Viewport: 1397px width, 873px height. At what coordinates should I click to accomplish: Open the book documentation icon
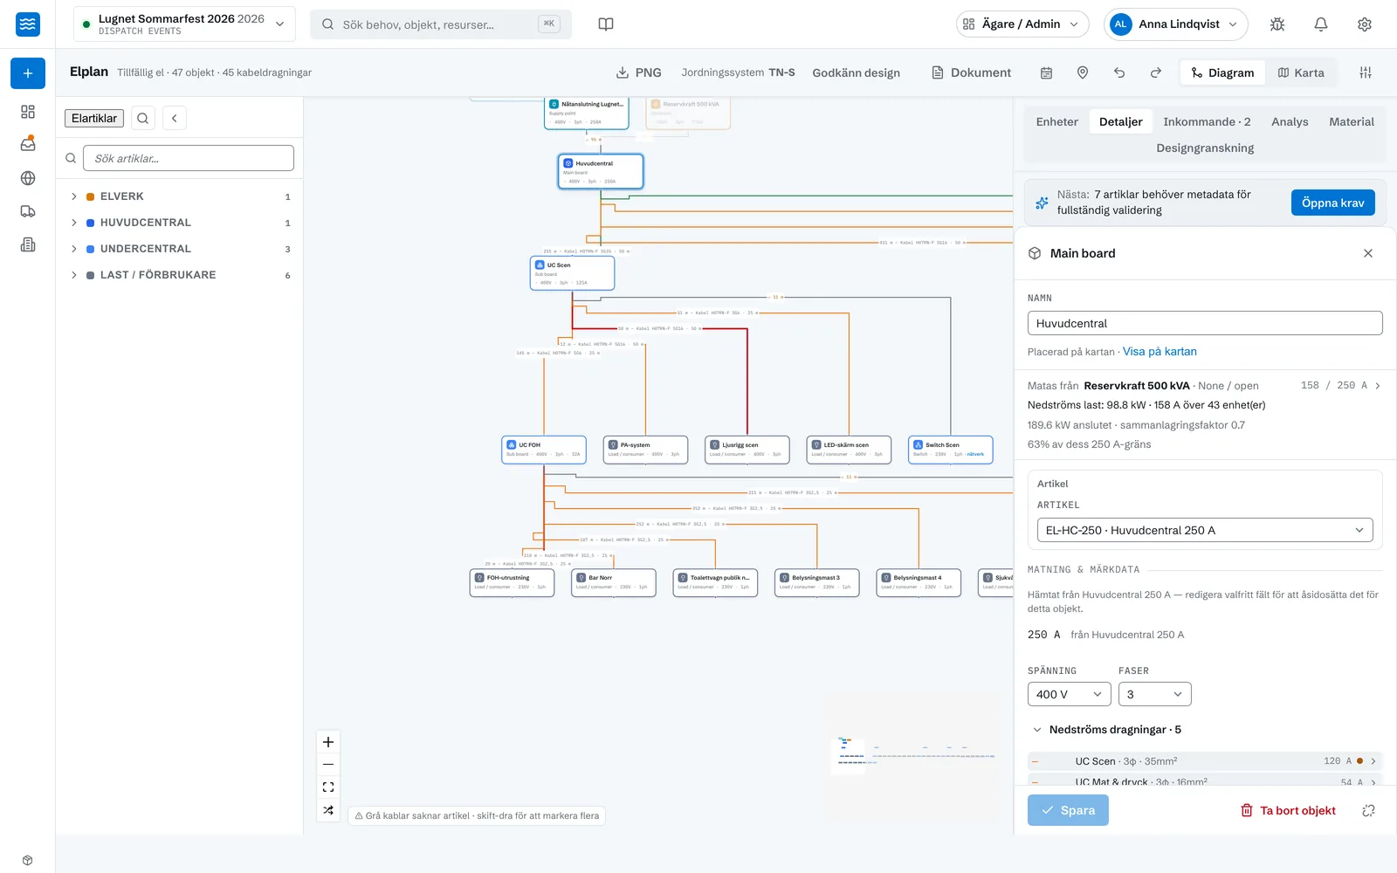[606, 24]
